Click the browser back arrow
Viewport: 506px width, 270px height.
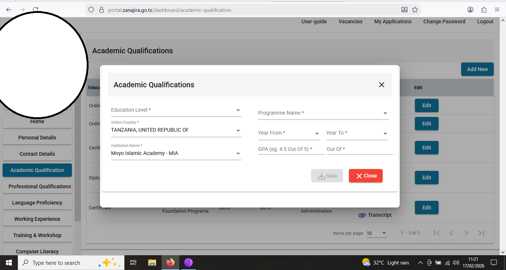pos(9,10)
